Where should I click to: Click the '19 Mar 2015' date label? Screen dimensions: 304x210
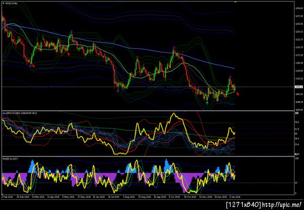tap(38, 197)
